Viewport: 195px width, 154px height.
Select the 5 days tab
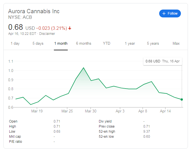tap(38, 44)
